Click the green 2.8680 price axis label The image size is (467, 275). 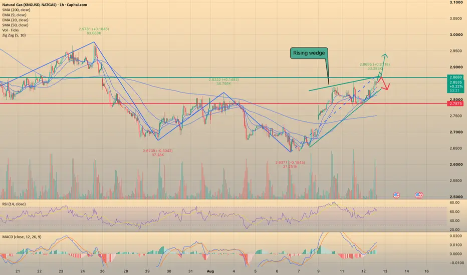tap(455, 77)
